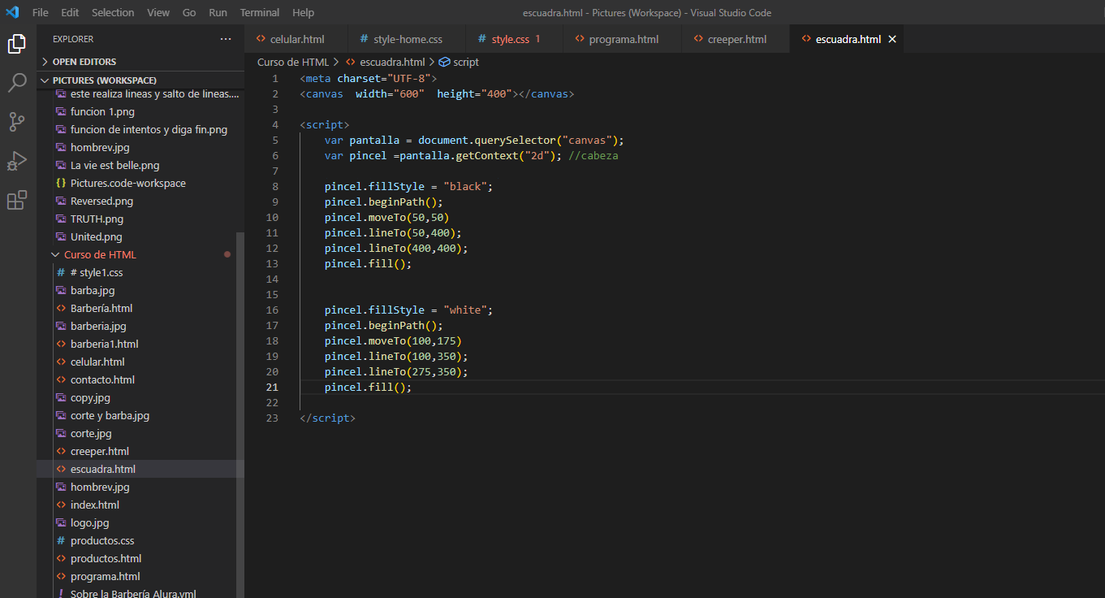Click the HTML icon beside index.html
Image resolution: width=1105 pixels, height=598 pixels.
pos(61,505)
